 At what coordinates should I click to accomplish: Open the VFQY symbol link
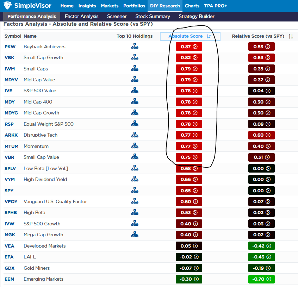click(11, 201)
